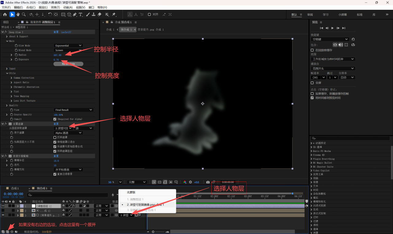Enable 在回放前缓存 checkbox

tap(312, 50)
